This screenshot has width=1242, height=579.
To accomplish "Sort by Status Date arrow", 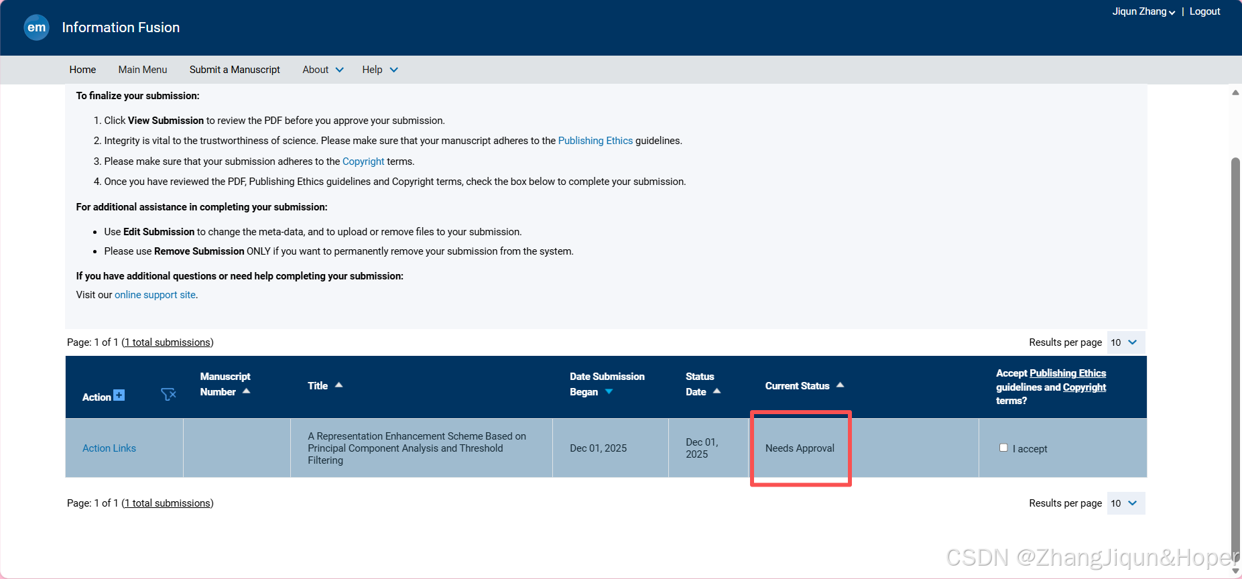I will coord(717,391).
